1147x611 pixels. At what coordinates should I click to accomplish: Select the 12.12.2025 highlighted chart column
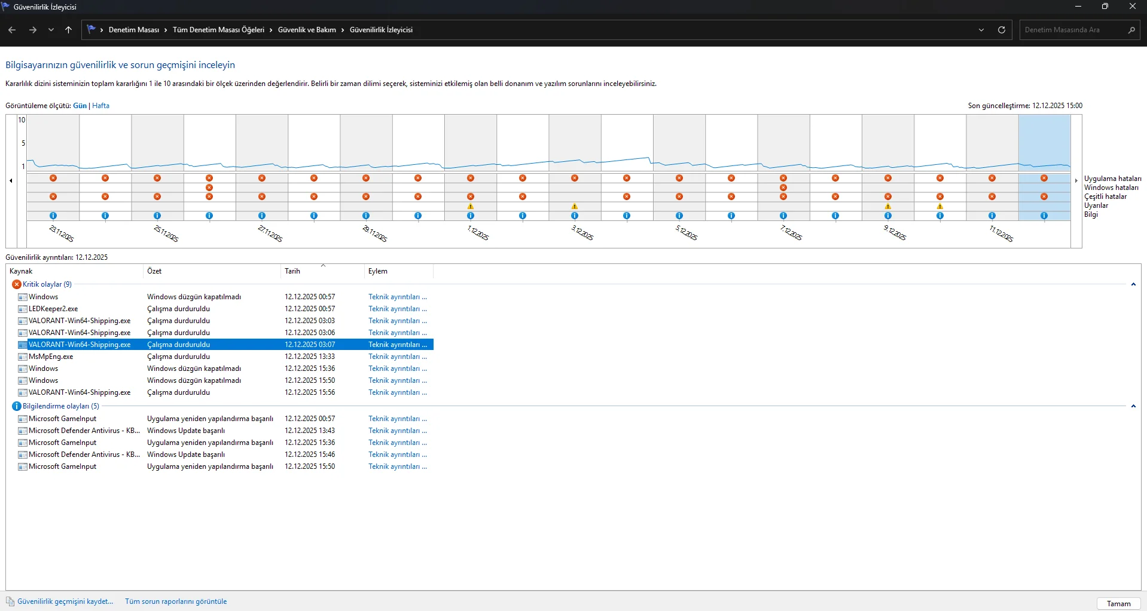pyautogui.click(x=1044, y=167)
